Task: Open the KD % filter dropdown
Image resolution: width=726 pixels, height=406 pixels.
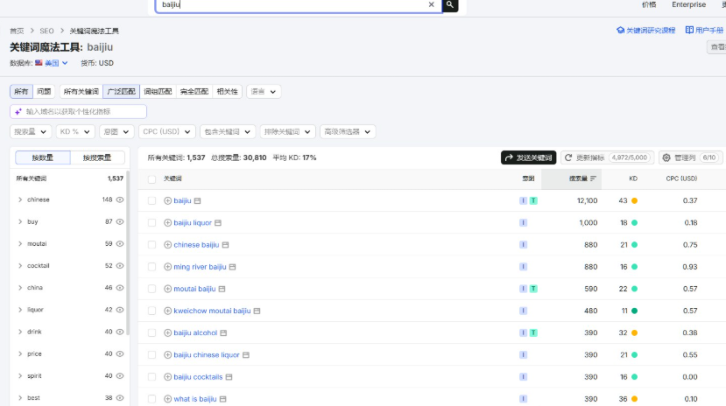Action: click(x=75, y=132)
